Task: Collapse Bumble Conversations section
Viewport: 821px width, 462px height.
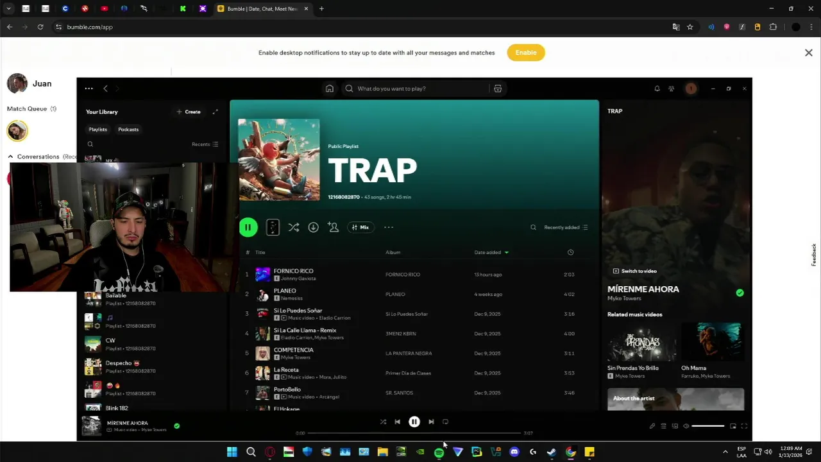Action: [x=10, y=157]
